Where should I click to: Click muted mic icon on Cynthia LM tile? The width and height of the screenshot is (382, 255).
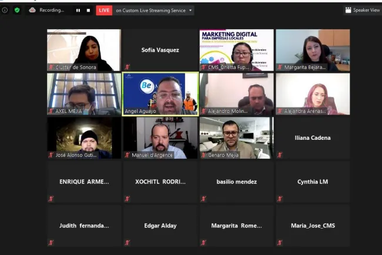[x=280, y=199]
